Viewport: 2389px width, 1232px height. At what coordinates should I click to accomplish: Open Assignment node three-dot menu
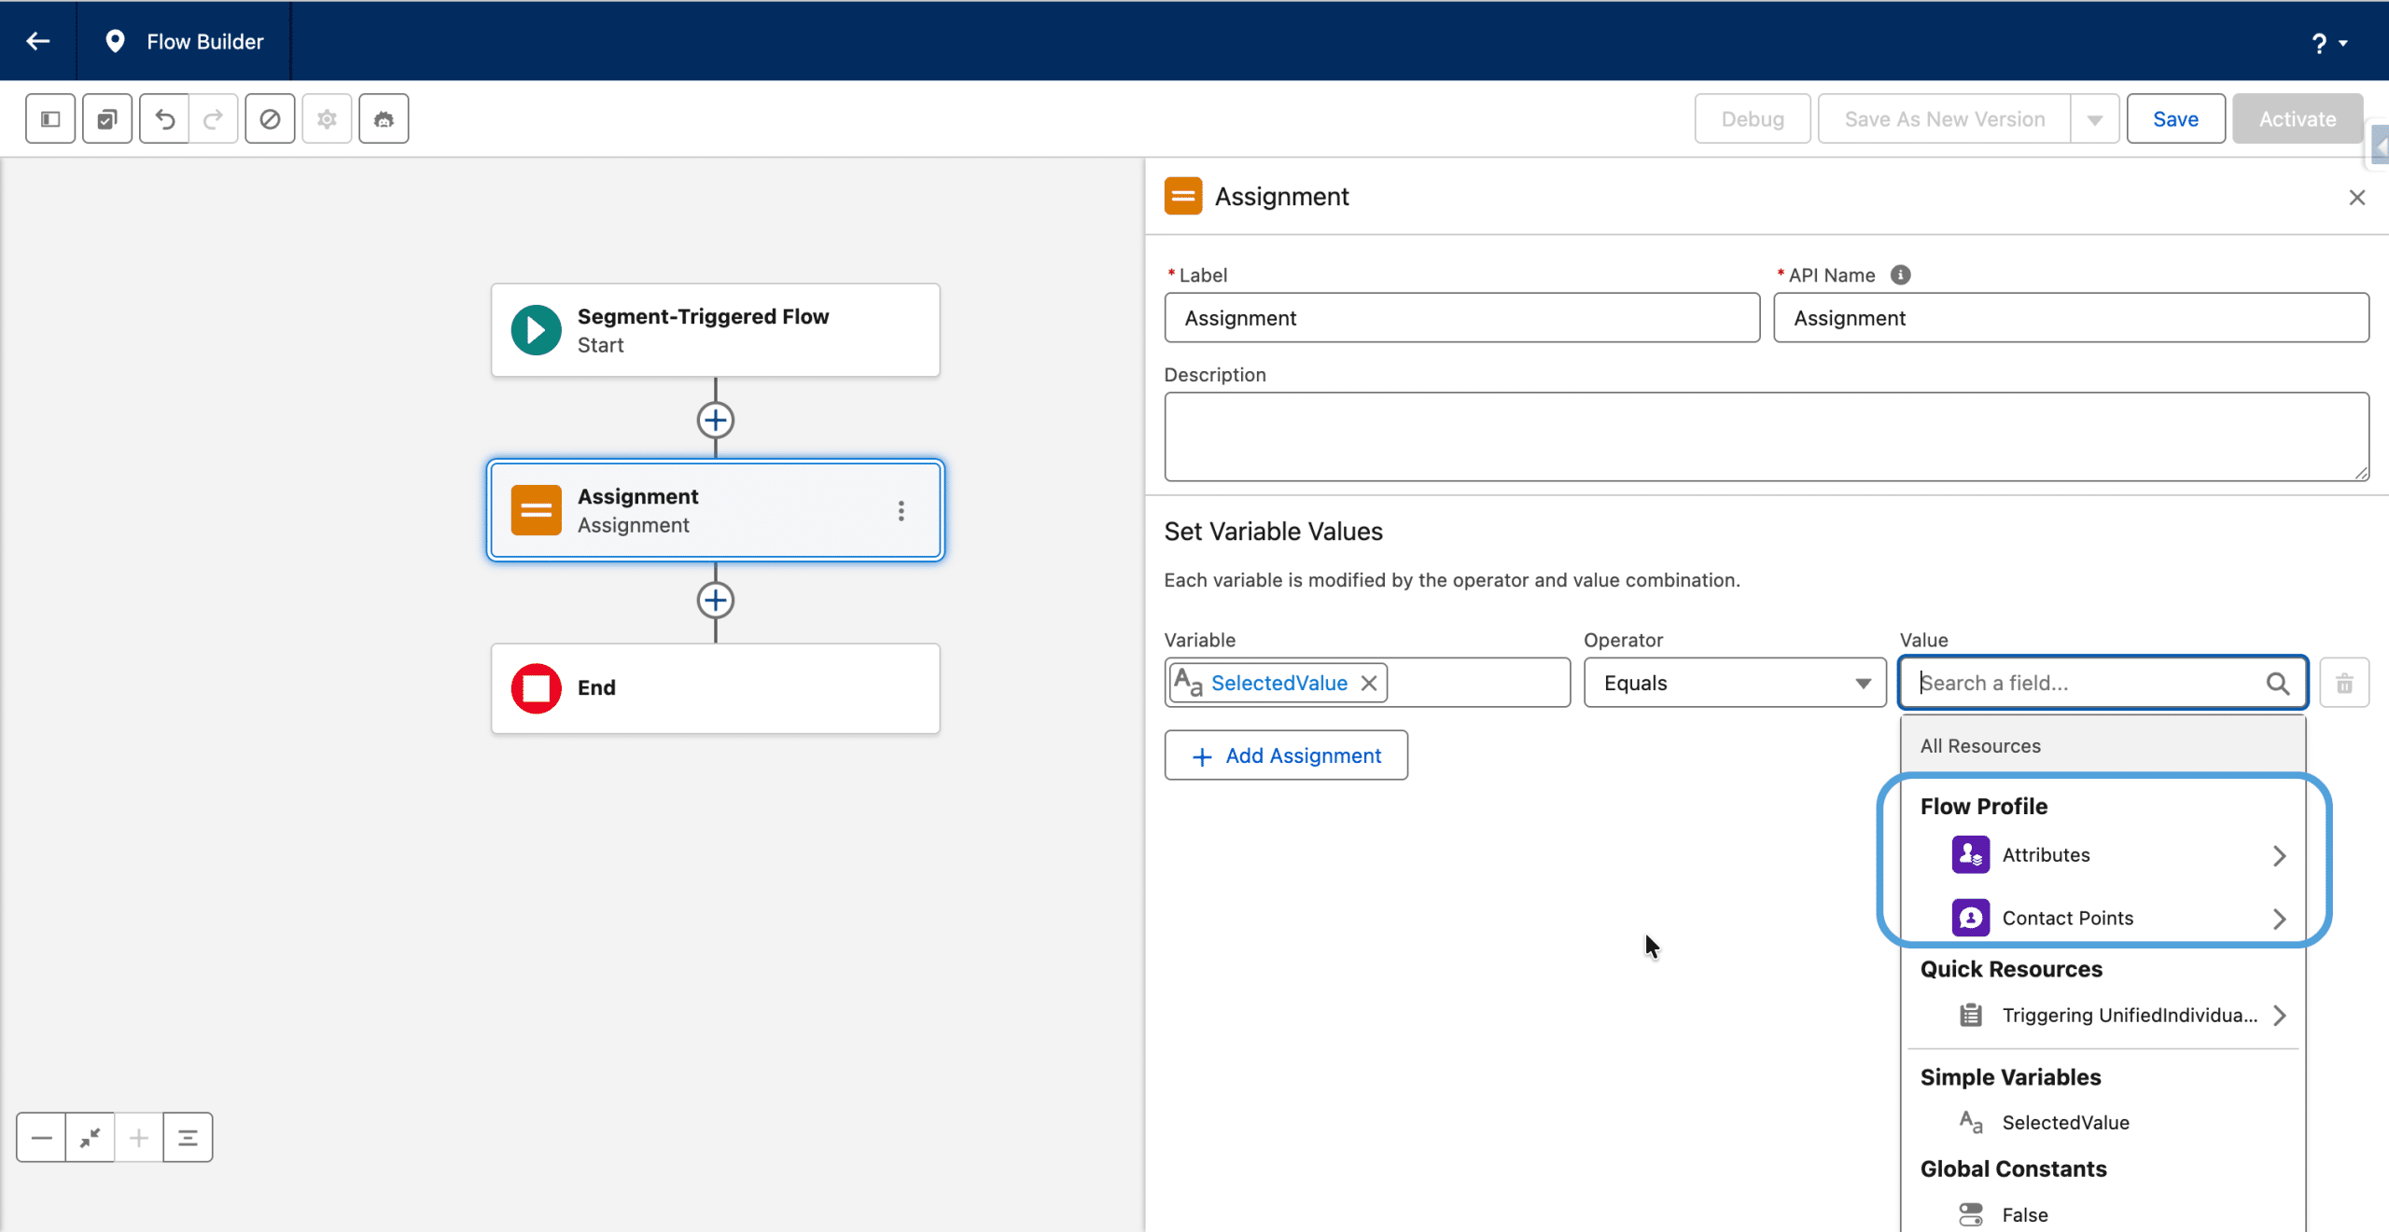(901, 510)
